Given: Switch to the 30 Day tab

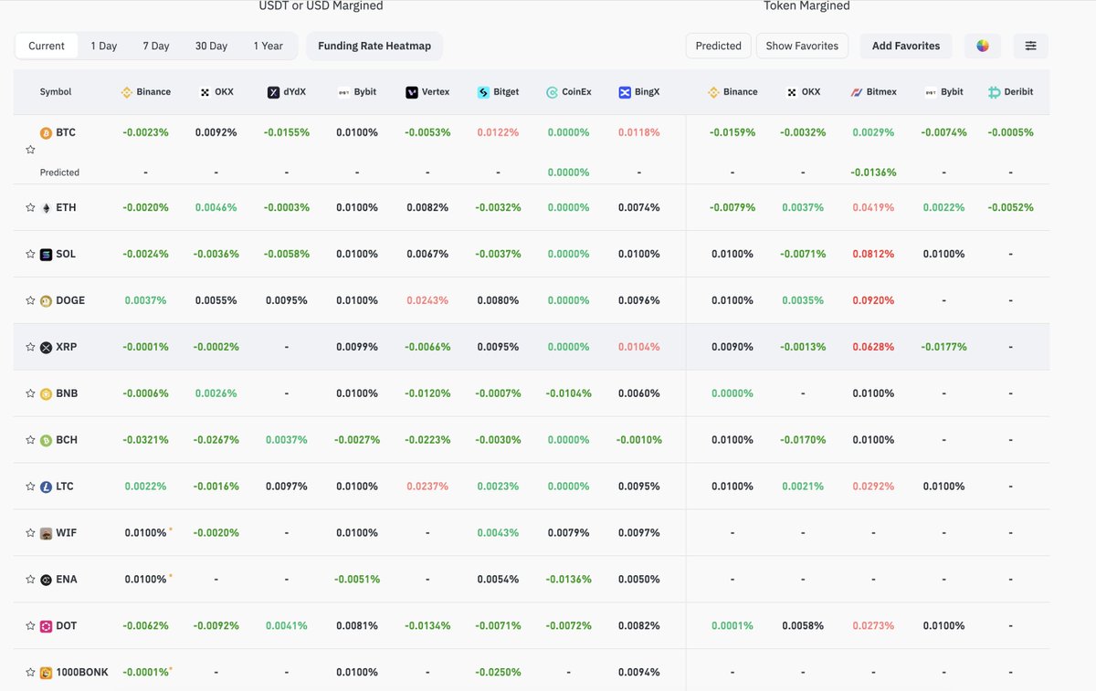Looking at the screenshot, I should tap(211, 46).
